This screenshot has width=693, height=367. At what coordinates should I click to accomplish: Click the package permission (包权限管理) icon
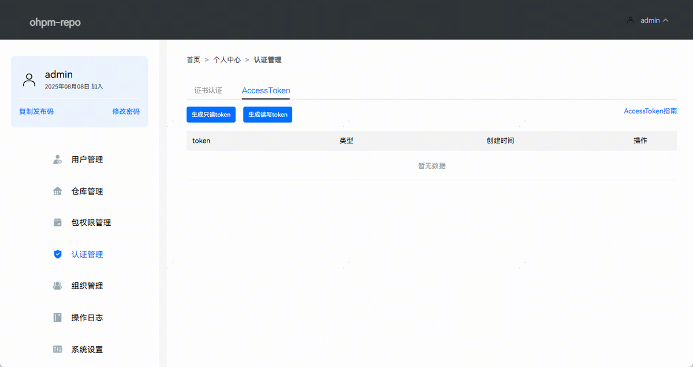[57, 223]
